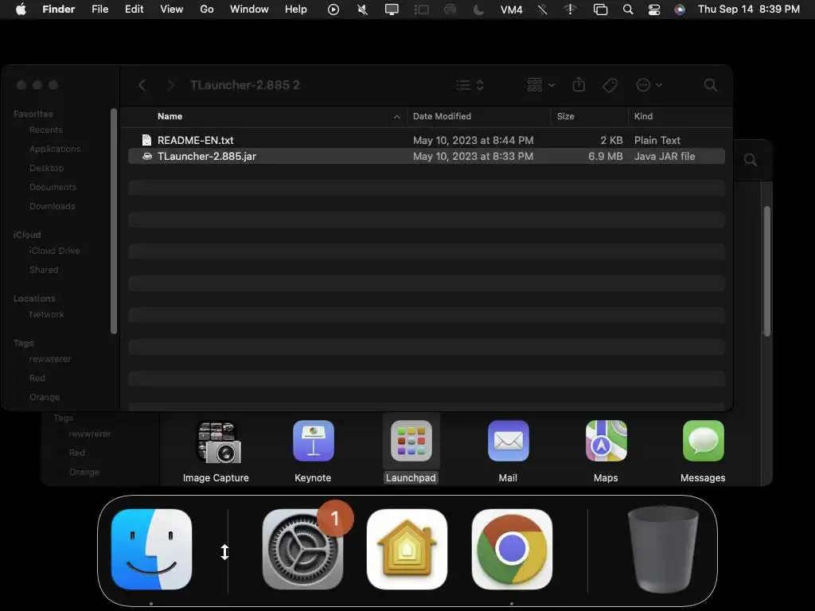Click the VM4 menu bar item

pyautogui.click(x=511, y=10)
